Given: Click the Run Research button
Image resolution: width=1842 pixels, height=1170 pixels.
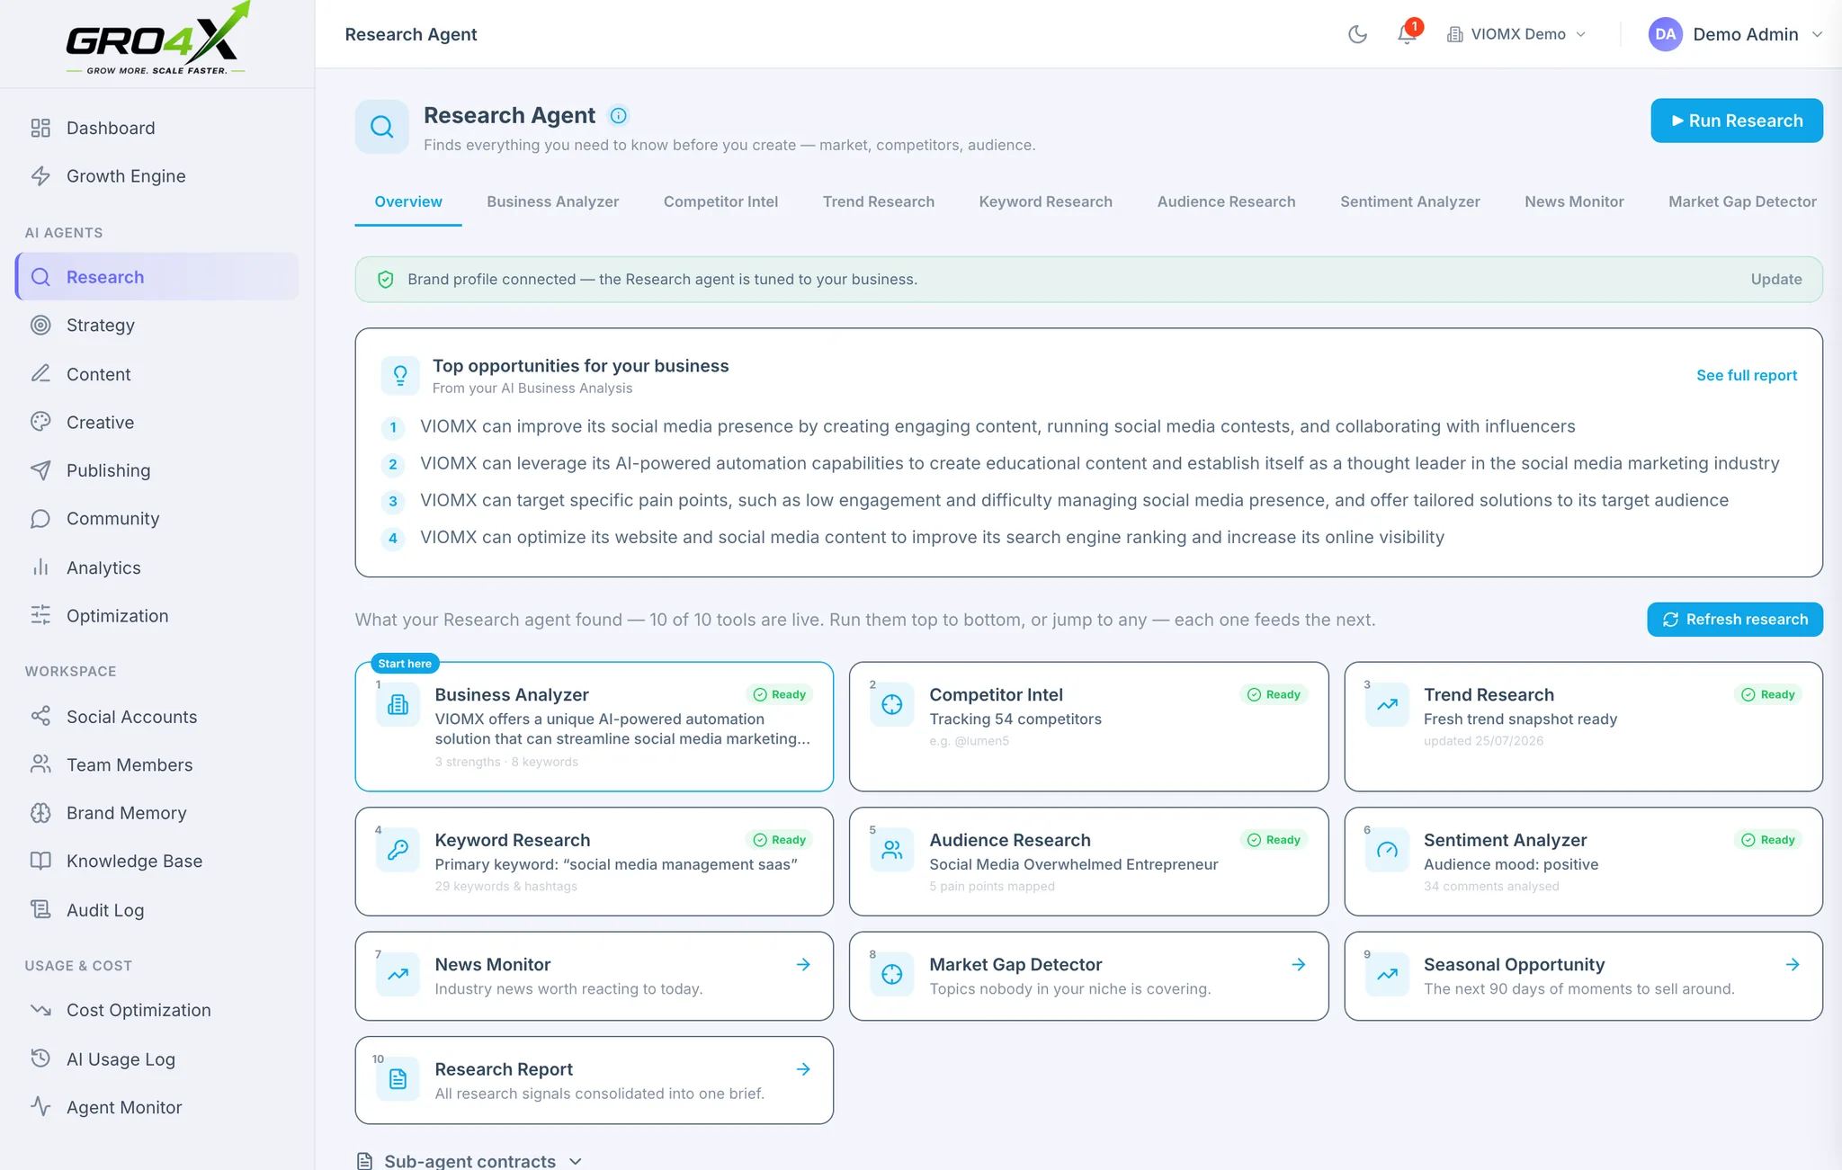Looking at the screenshot, I should pyautogui.click(x=1737, y=121).
